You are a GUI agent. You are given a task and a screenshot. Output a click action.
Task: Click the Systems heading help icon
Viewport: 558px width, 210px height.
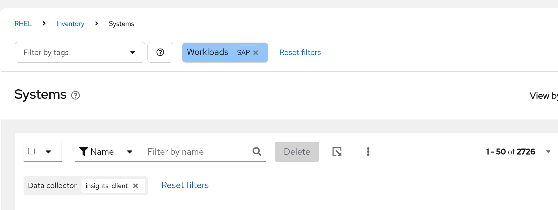coord(75,95)
